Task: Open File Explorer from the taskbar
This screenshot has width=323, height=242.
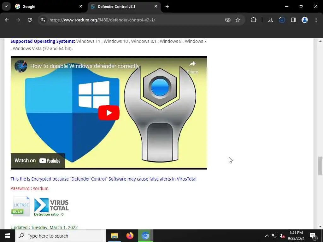Action: click(114, 236)
